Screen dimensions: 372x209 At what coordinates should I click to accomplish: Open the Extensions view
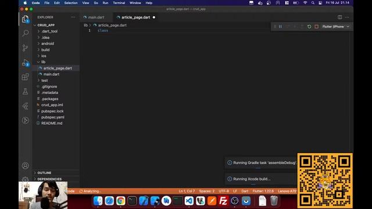click(x=25, y=77)
